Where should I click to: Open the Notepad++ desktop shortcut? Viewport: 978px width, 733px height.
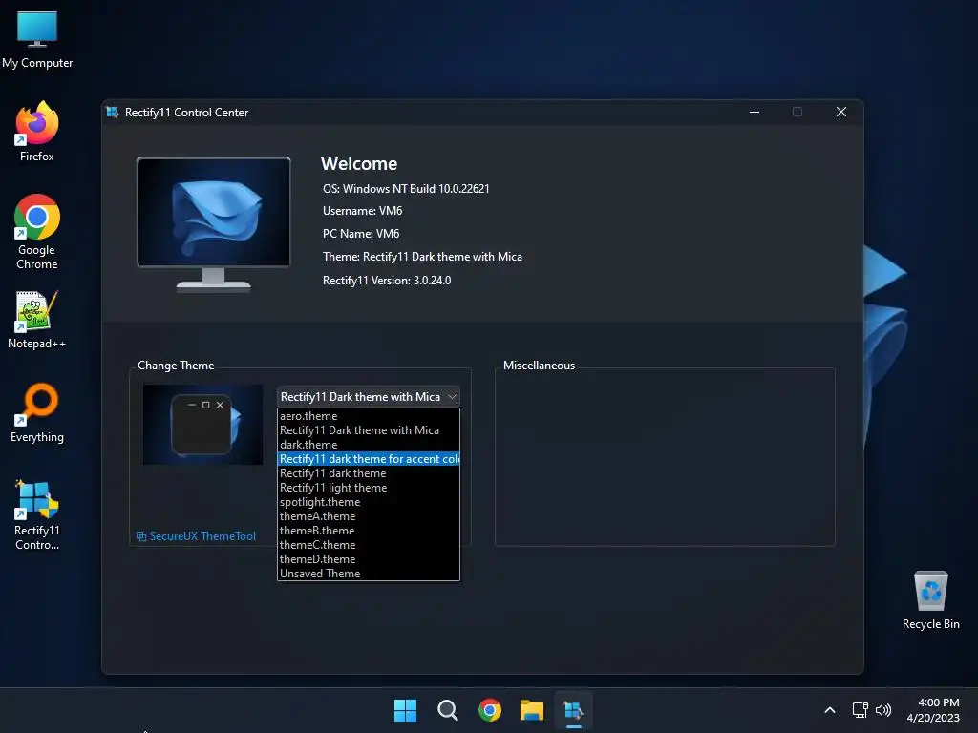[37, 320]
